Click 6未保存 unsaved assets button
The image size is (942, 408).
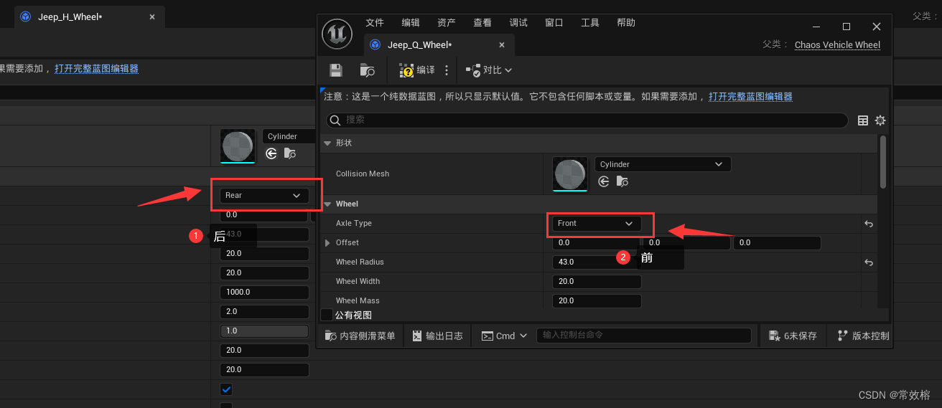click(793, 336)
